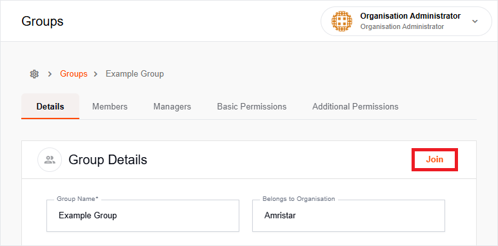Expand the Organisation Administrator account dropdown
Image resolution: width=498 pixels, height=246 pixels.
pyautogui.click(x=475, y=21)
